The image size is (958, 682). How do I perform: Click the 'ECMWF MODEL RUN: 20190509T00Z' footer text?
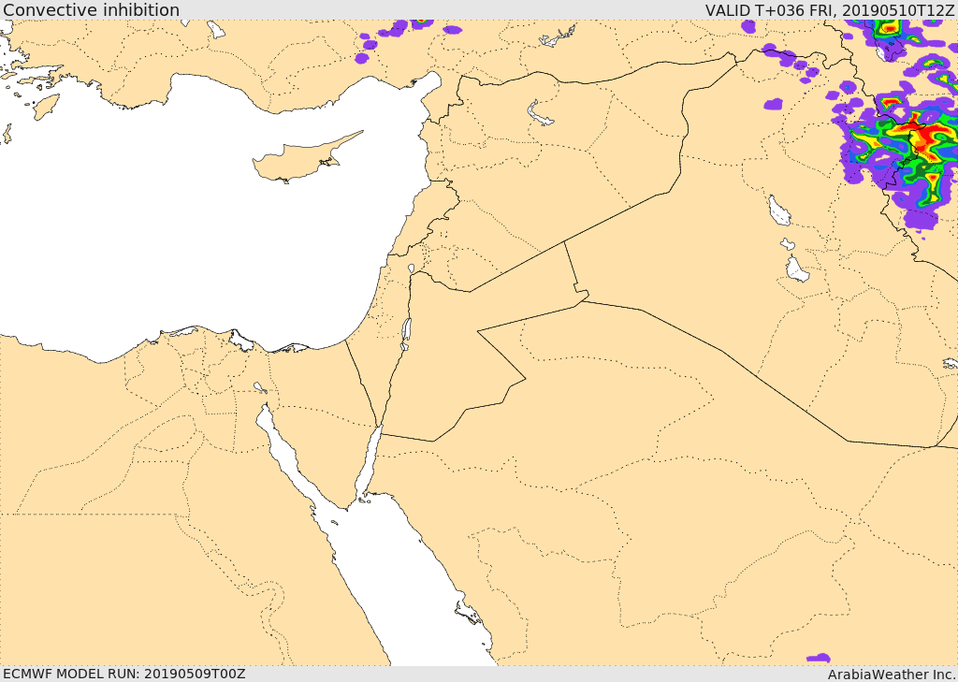point(124,675)
